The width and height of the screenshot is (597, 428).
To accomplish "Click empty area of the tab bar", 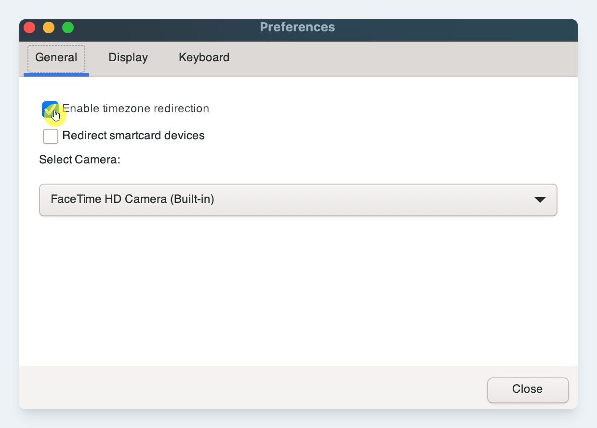I will tap(385, 58).
